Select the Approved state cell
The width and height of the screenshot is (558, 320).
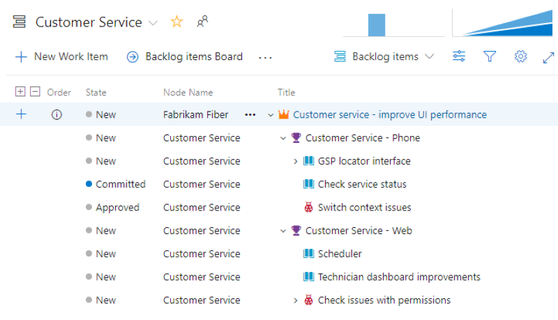(112, 207)
